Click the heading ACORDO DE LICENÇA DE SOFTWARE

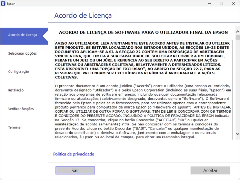pos(143,32)
